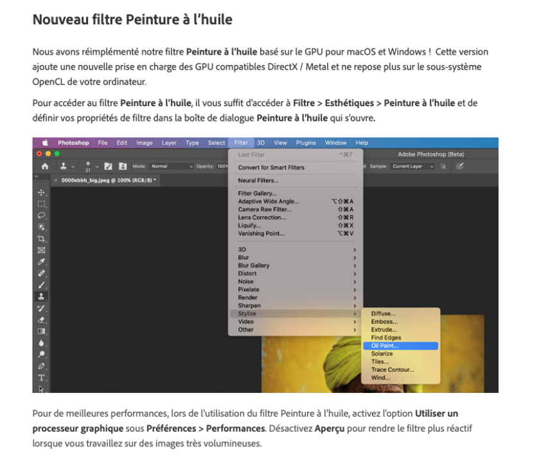Screen dimensions: 546x456
Task: Open the View menu
Action: [x=280, y=143]
